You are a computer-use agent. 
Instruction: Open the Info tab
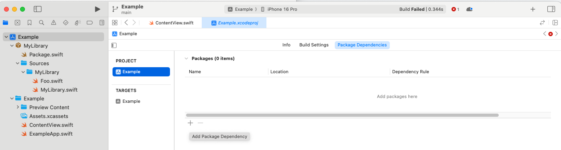(286, 45)
